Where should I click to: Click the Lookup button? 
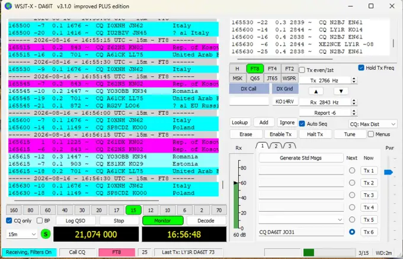coord(240,122)
